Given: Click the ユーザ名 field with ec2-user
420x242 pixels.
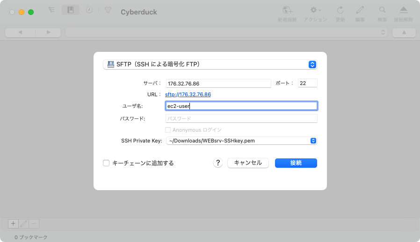Looking at the screenshot, I should point(241,106).
